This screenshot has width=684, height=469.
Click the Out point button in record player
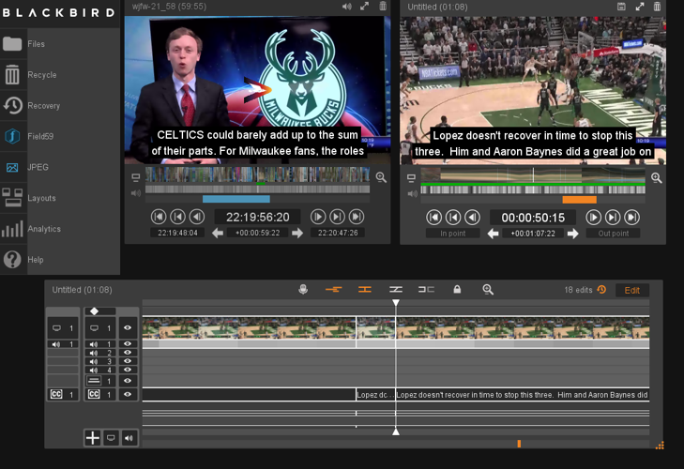(x=613, y=234)
